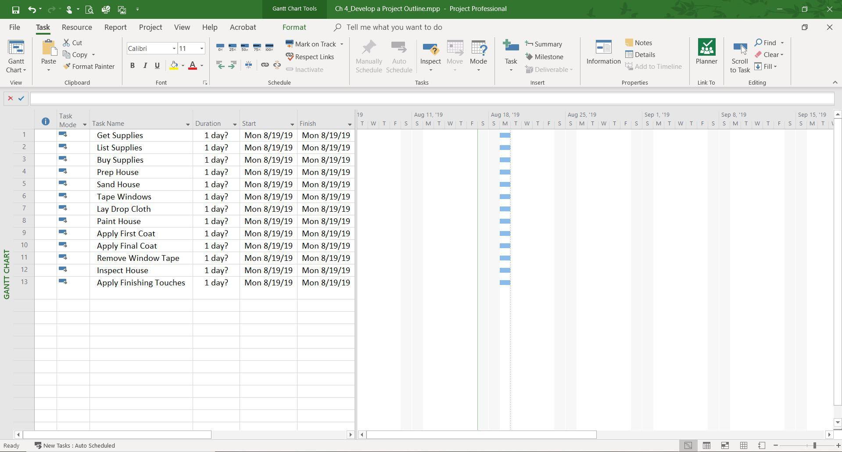This screenshot has width=842, height=452.
Task: Click New Tasks: Auto Scheduled status
Action: pos(75,445)
